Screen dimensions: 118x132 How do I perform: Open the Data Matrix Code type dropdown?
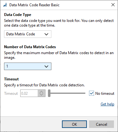[x=28, y=34]
